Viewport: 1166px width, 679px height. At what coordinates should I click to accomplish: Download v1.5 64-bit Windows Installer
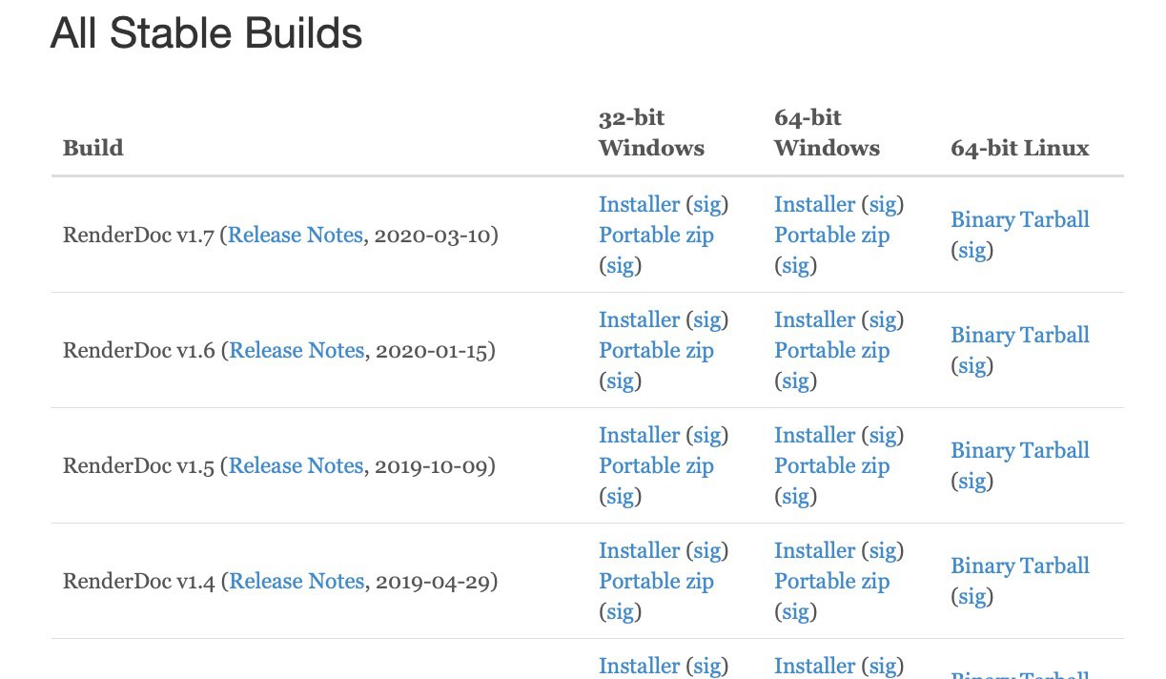coord(815,435)
